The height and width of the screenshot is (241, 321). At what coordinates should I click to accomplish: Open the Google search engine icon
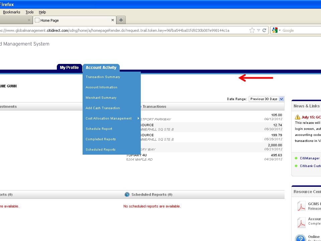point(275,30)
